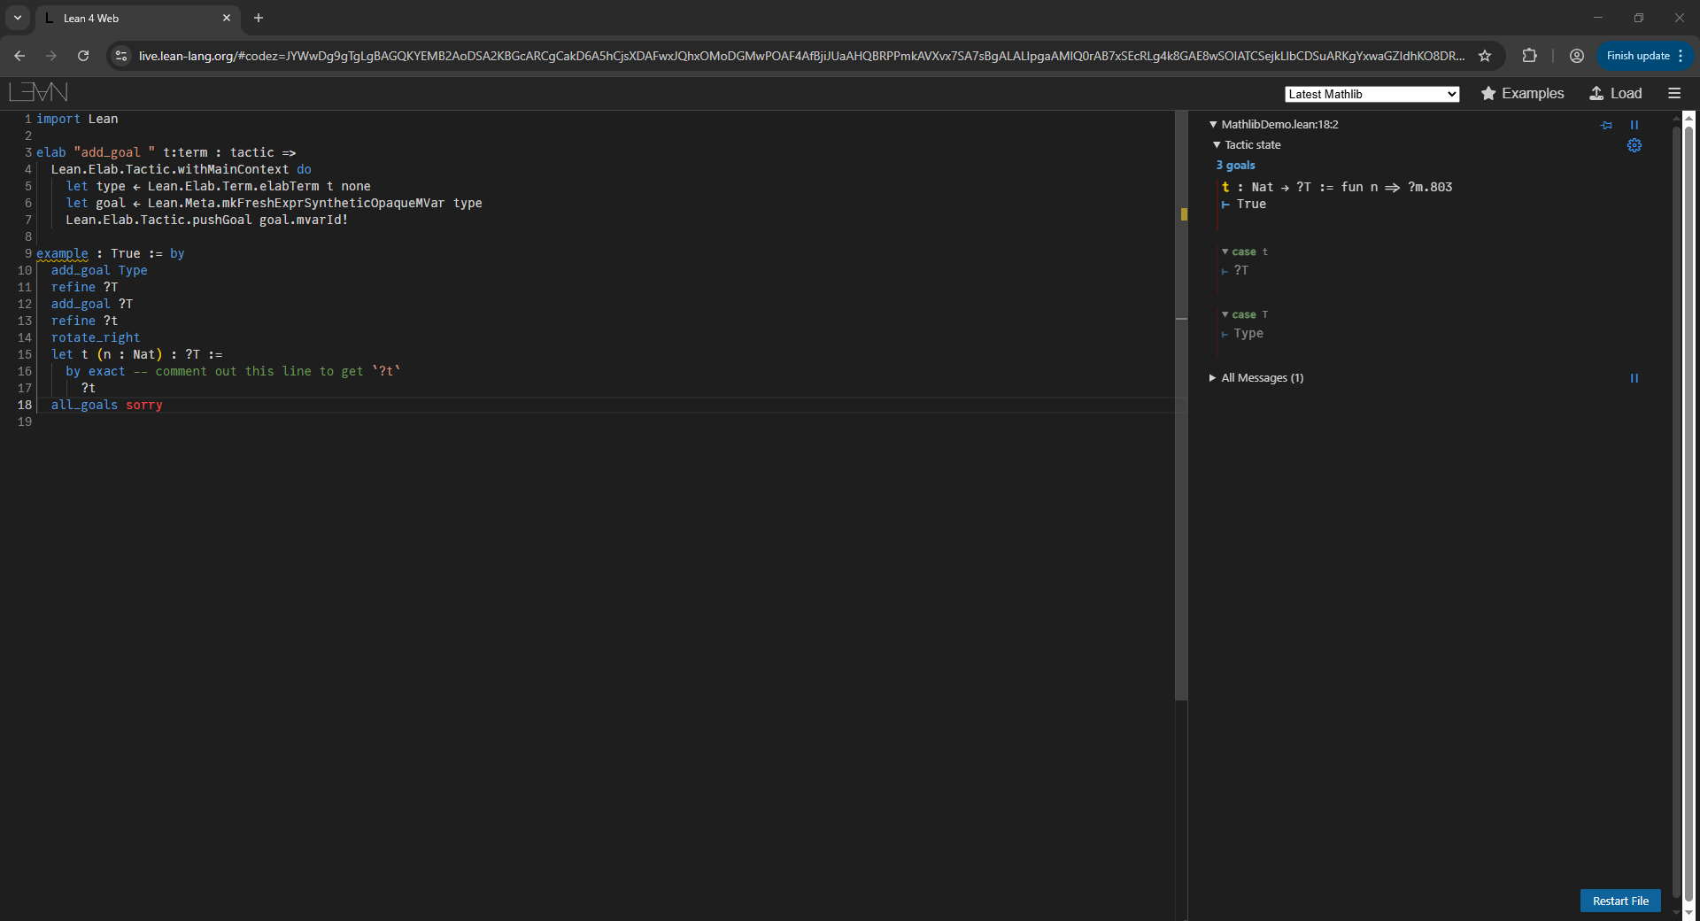Viewport: 1700px width, 921px height.
Task: Expand the All Messages section
Action: (1213, 378)
